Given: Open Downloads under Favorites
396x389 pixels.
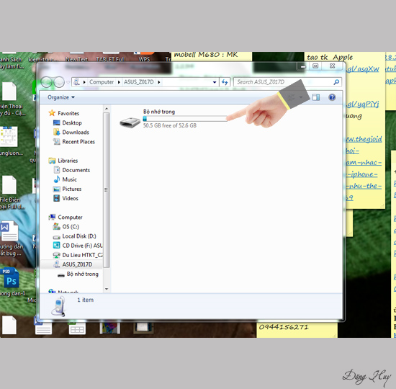Looking at the screenshot, I should point(76,133).
